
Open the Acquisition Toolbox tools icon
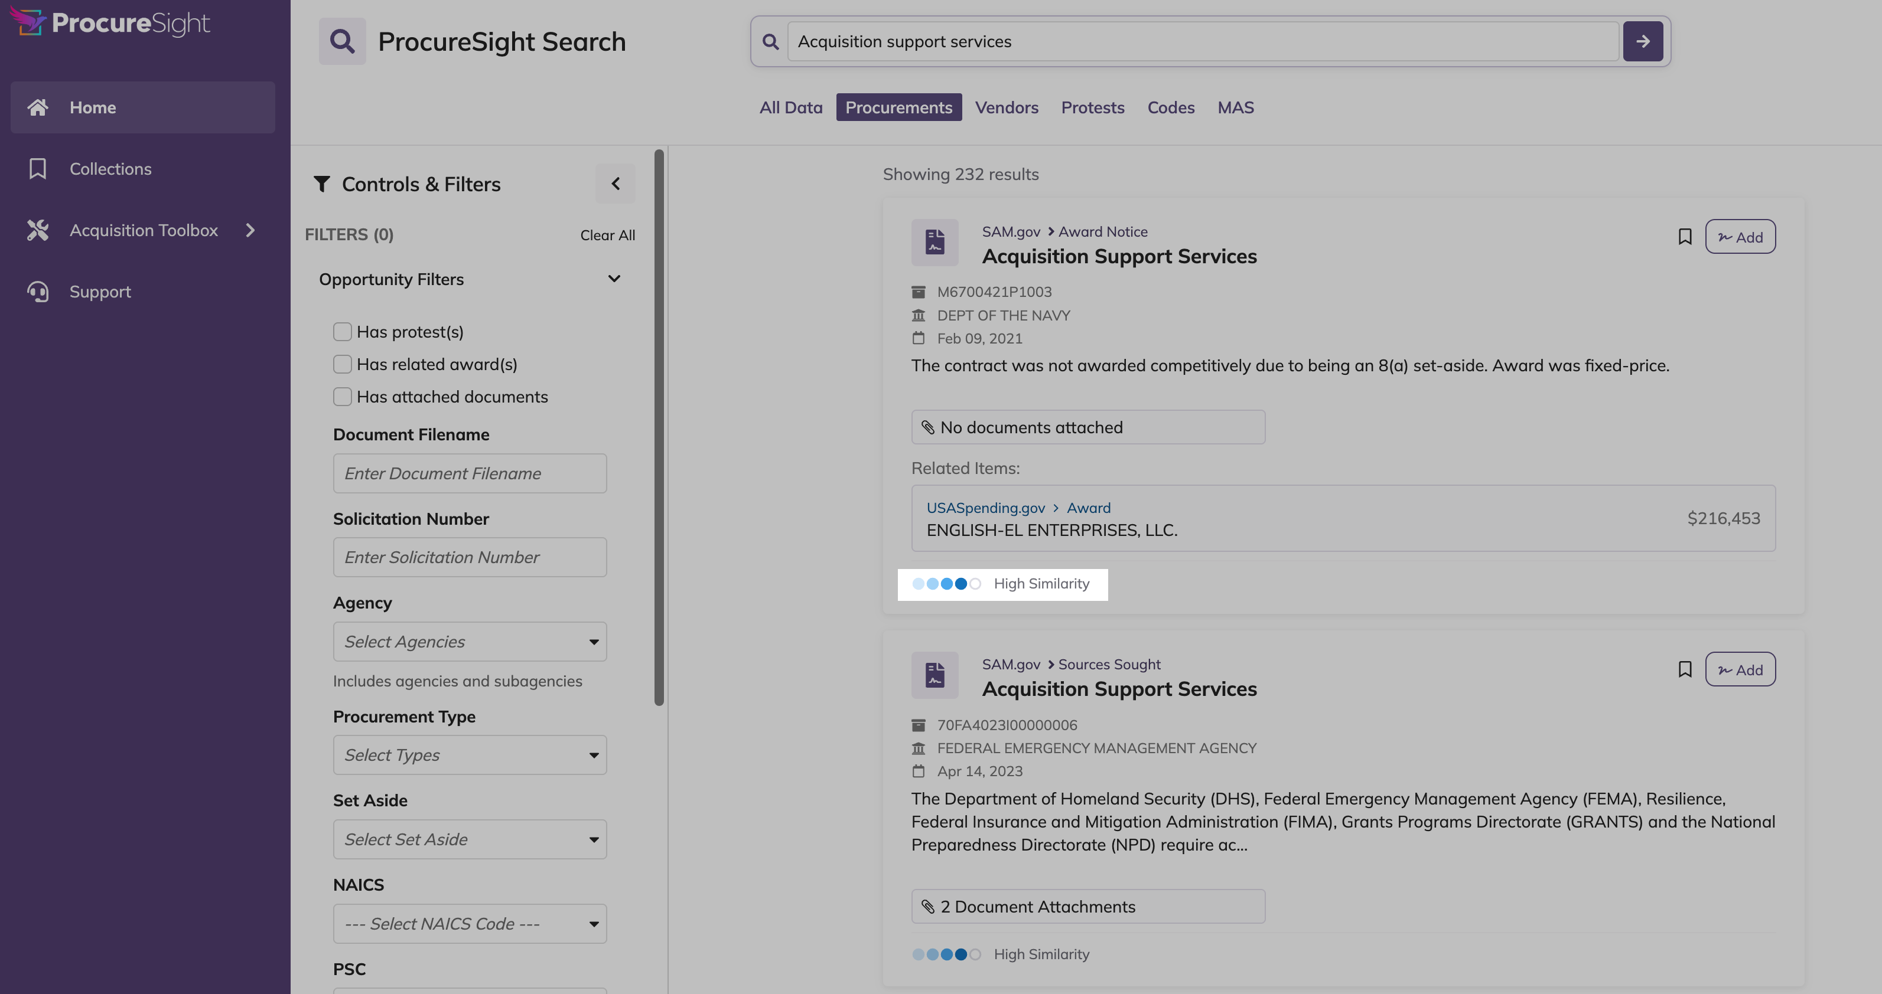pyautogui.click(x=37, y=230)
